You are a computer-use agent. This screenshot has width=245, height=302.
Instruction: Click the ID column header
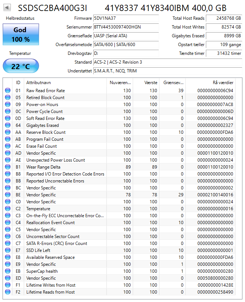(18, 83)
